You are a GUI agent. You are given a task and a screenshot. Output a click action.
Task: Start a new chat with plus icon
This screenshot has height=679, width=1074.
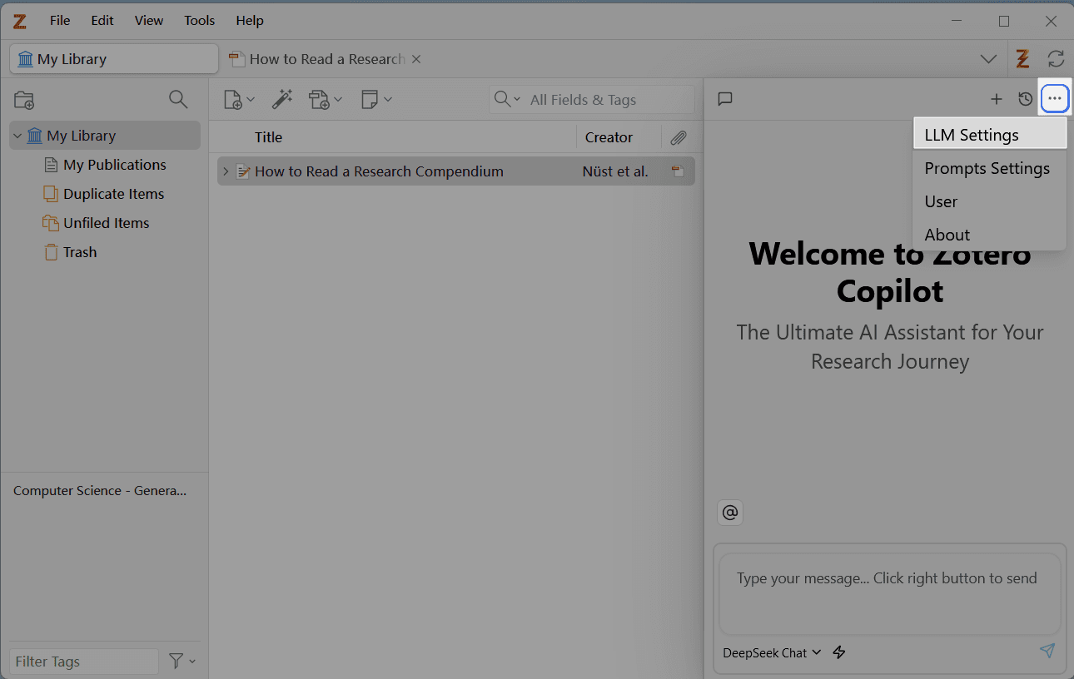coord(996,99)
